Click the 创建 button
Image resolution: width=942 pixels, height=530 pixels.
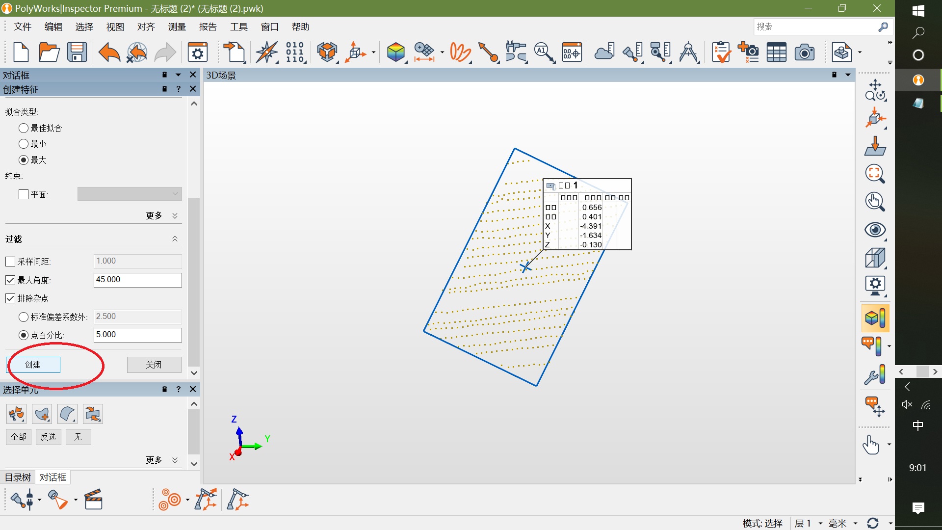(33, 365)
